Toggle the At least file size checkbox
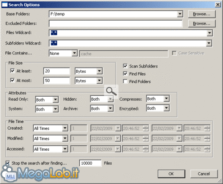 pos(13,71)
